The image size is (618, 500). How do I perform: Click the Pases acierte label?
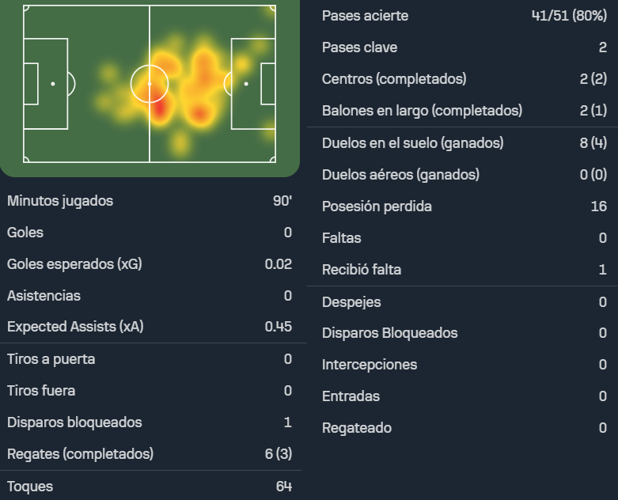point(365,16)
